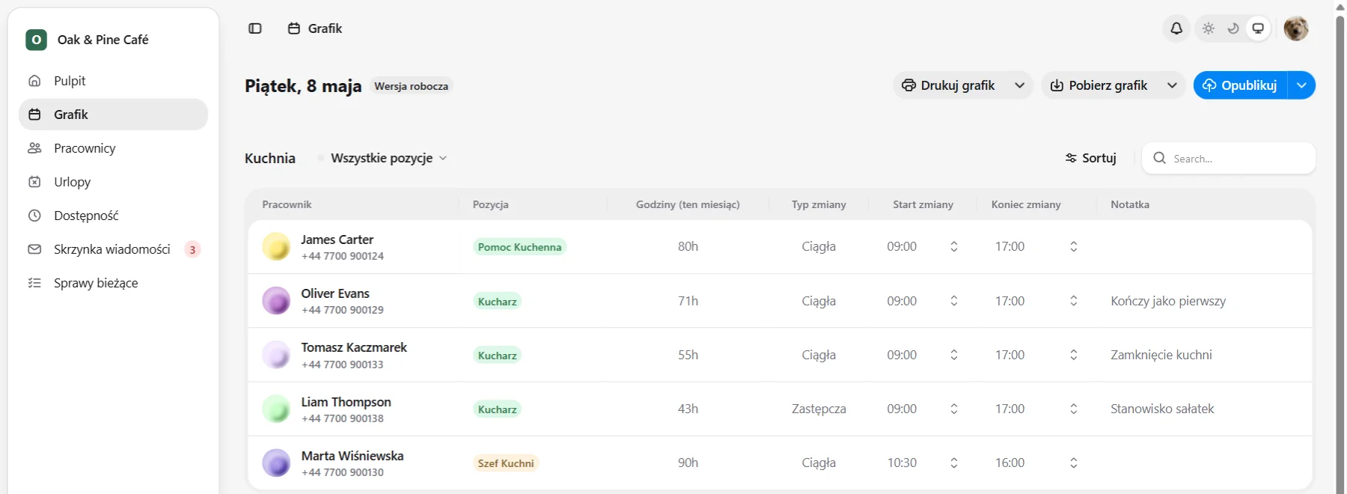
Task: Adjust Marta Wiśniewska end time stepper
Action: click(x=1074, y=463)
